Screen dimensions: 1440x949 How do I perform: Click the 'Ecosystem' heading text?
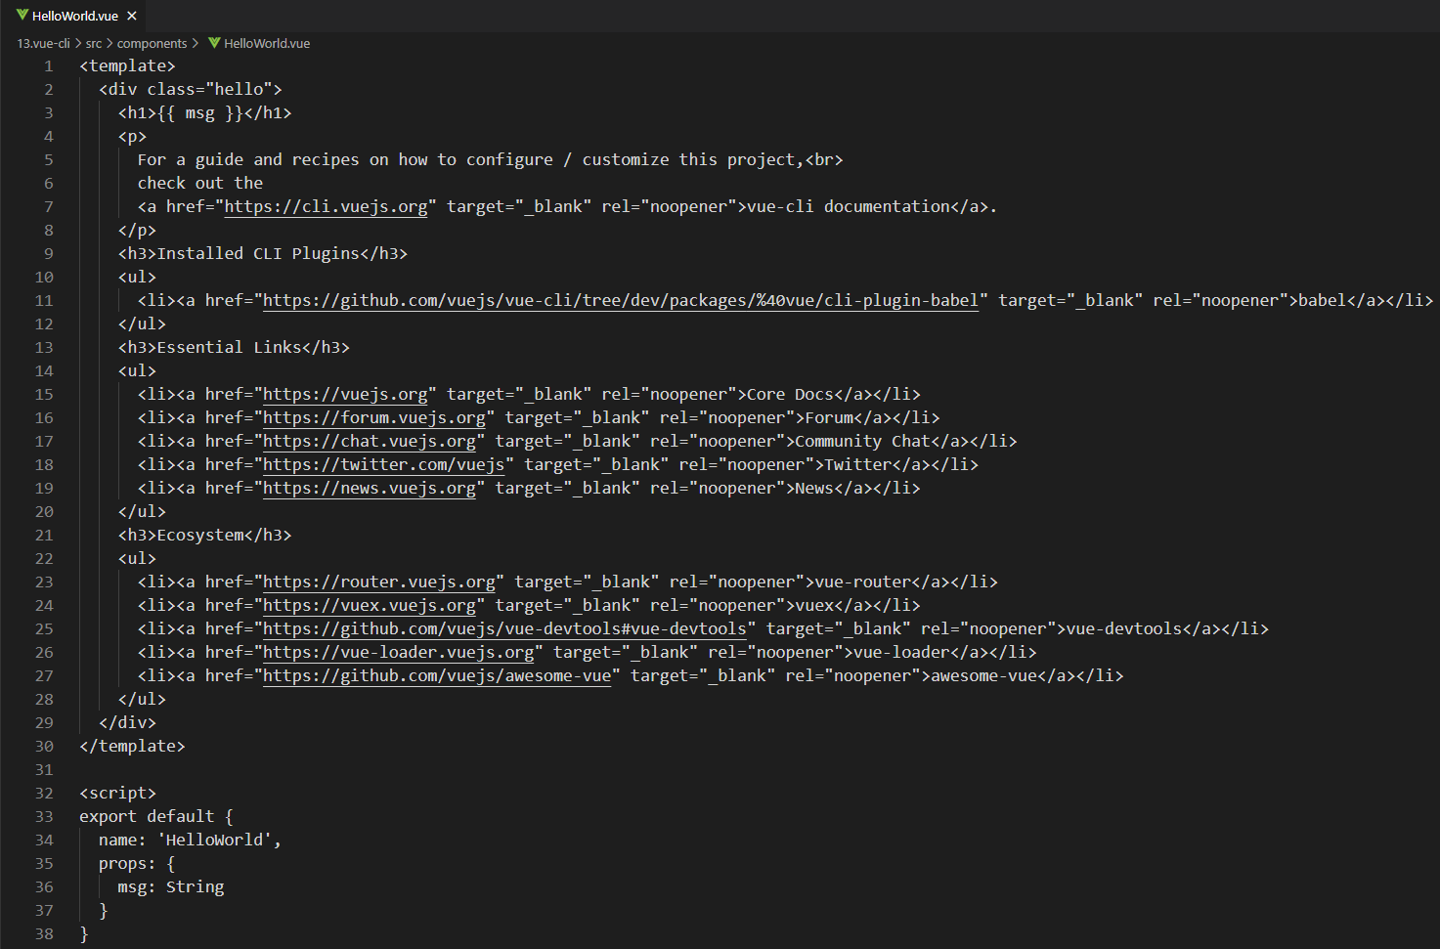coord(200,535)
